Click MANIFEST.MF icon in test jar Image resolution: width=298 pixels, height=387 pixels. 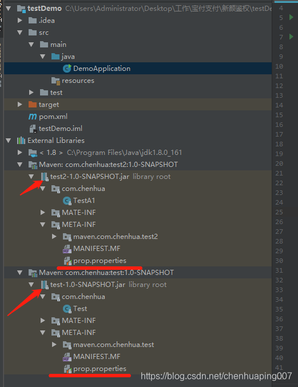point(67,357)
